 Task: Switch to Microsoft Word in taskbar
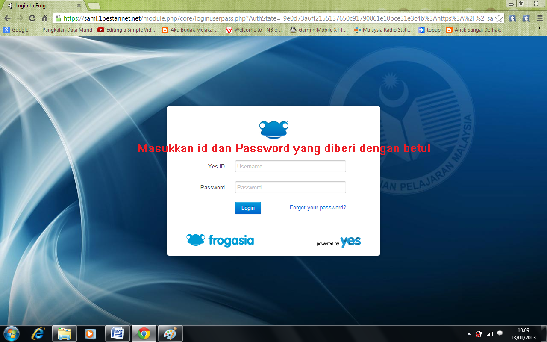117,333
